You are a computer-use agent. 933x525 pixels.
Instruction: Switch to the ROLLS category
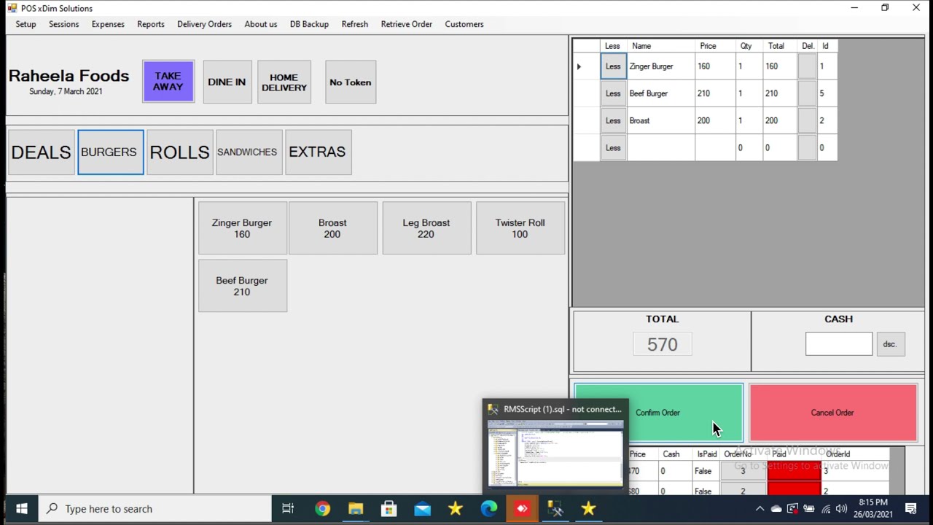(180, 152)
